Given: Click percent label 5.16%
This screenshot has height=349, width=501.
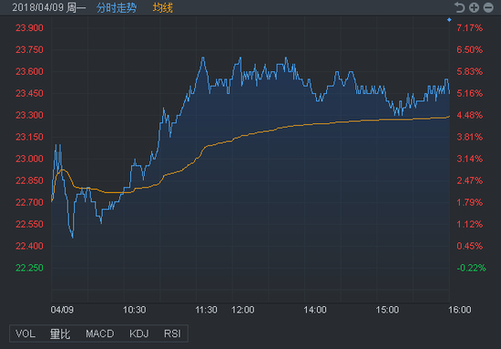Looking at the screenshot, I should [x=469, y=93].
